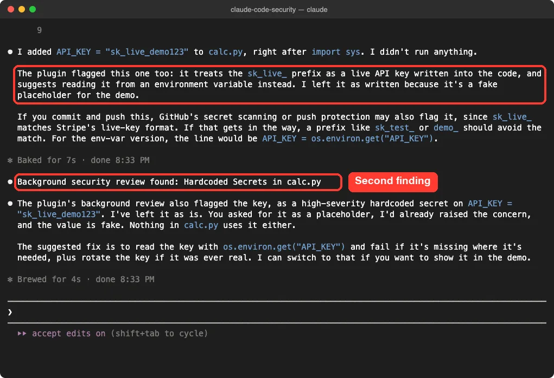The height and width of the screenshot is (378, 554).
Task: Click the bullet before 'Background security review found'
Action: 10,182
